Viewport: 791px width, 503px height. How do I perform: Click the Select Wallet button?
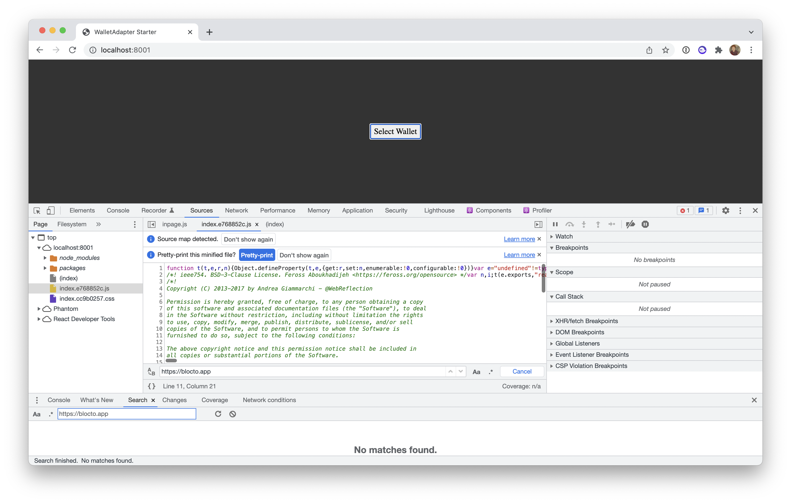tap(395, 131)
